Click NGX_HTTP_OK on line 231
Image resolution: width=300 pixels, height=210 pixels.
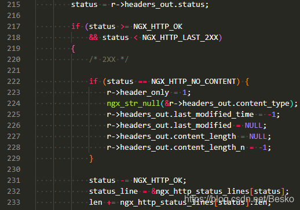pos(158,180)
